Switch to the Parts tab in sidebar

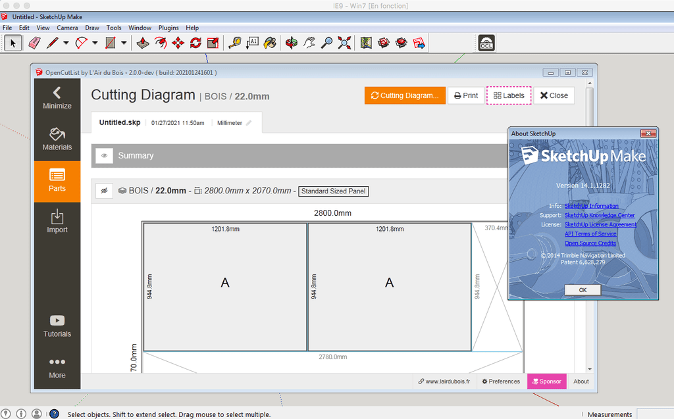coord(57,182)
